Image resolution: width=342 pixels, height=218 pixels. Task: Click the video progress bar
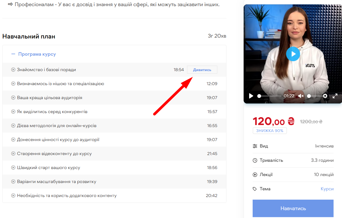pos(270,96)
